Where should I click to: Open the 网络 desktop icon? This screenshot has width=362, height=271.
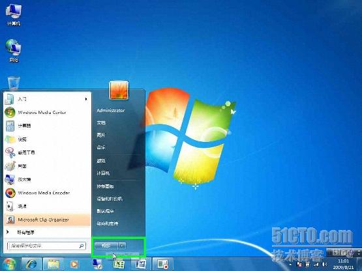point(14,51)
